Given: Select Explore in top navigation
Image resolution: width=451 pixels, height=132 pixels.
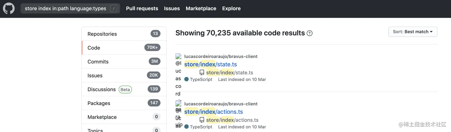Looking at the screenshot, I should tap(231, 9).
